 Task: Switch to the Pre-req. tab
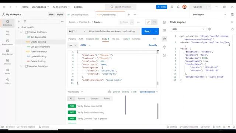coord(115,39)
